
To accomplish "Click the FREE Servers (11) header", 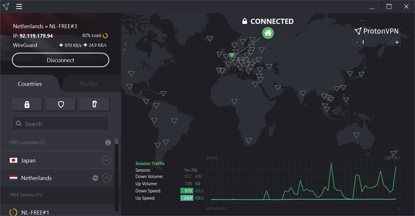I will (26, 195).
